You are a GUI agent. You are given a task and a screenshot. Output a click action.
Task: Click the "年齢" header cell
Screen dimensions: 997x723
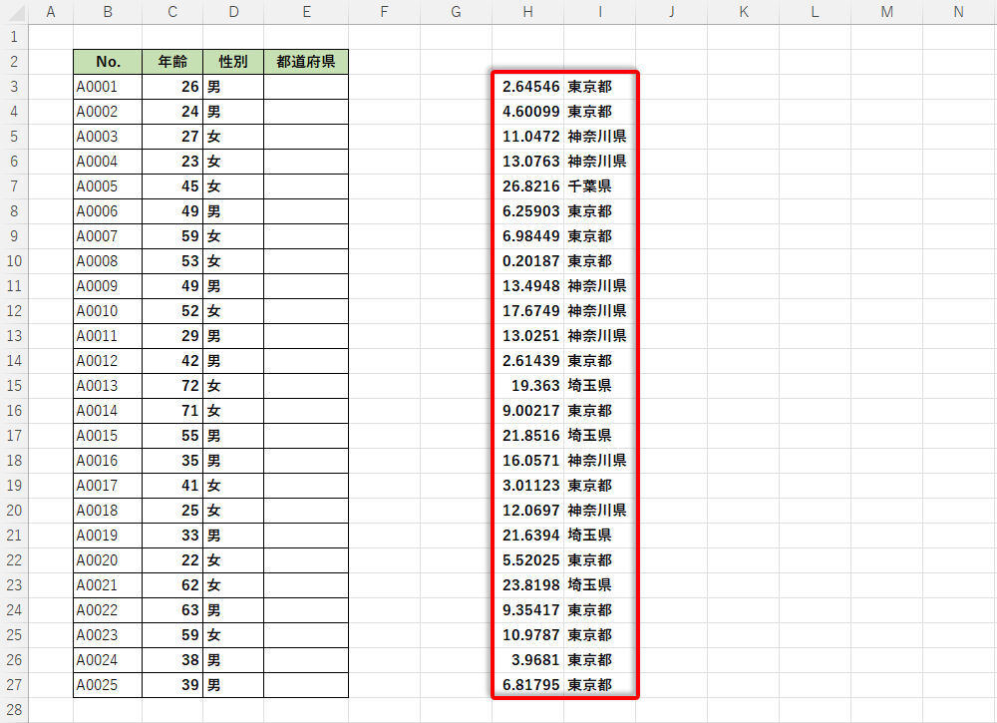coord(172,62)
